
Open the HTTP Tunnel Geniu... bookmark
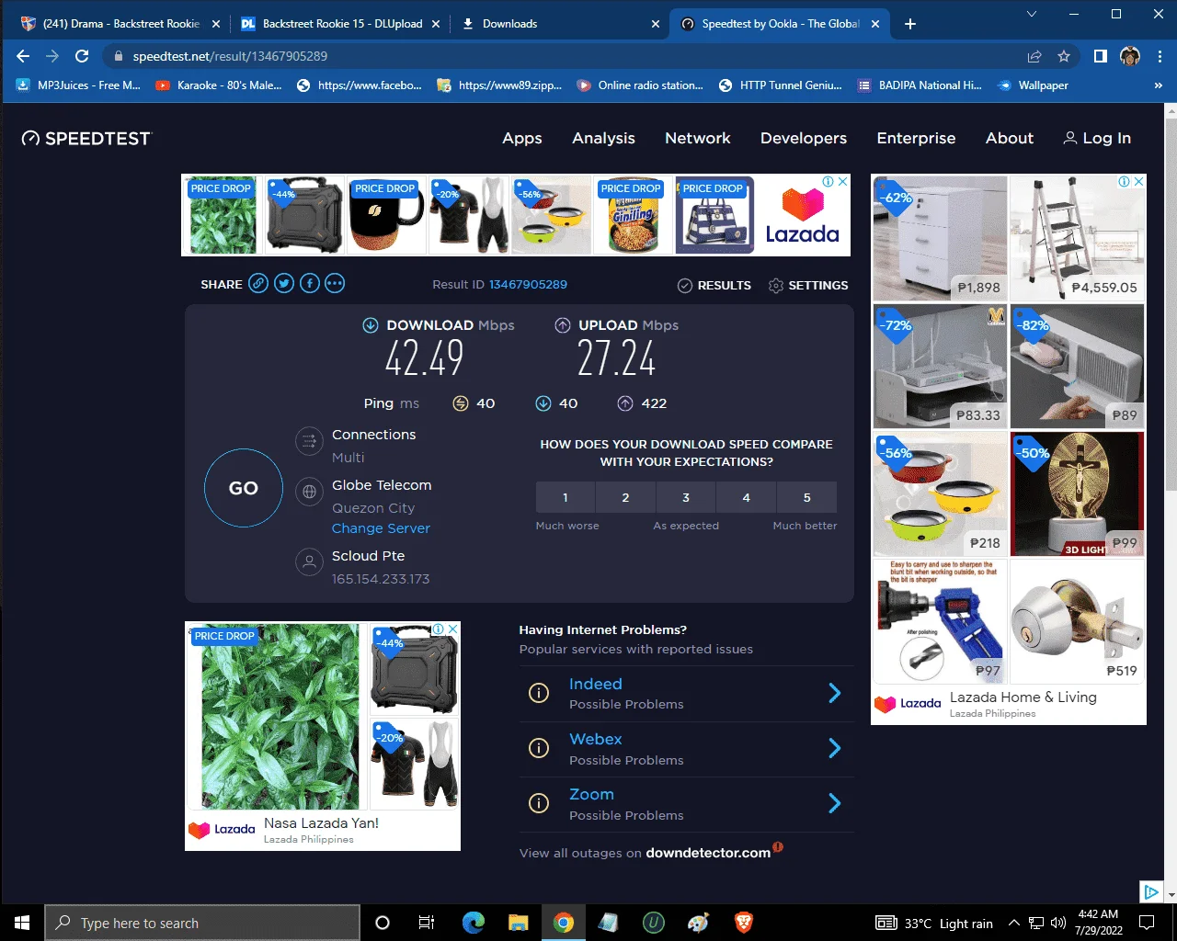point(781,85)
